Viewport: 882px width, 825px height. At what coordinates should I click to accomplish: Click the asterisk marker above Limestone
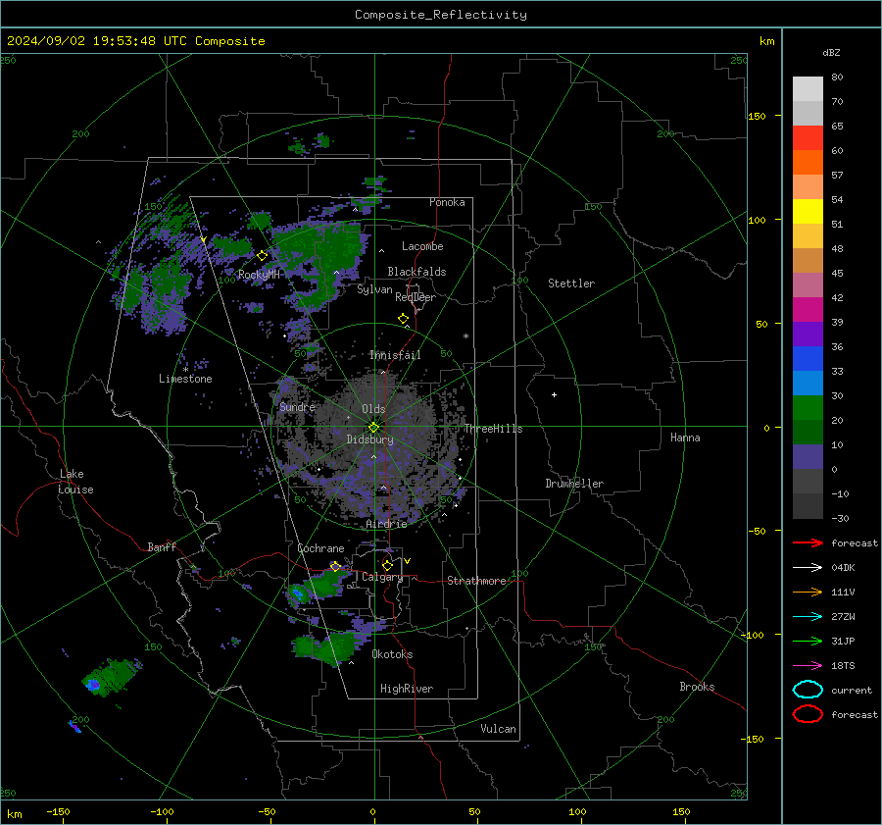pos(185,370)
